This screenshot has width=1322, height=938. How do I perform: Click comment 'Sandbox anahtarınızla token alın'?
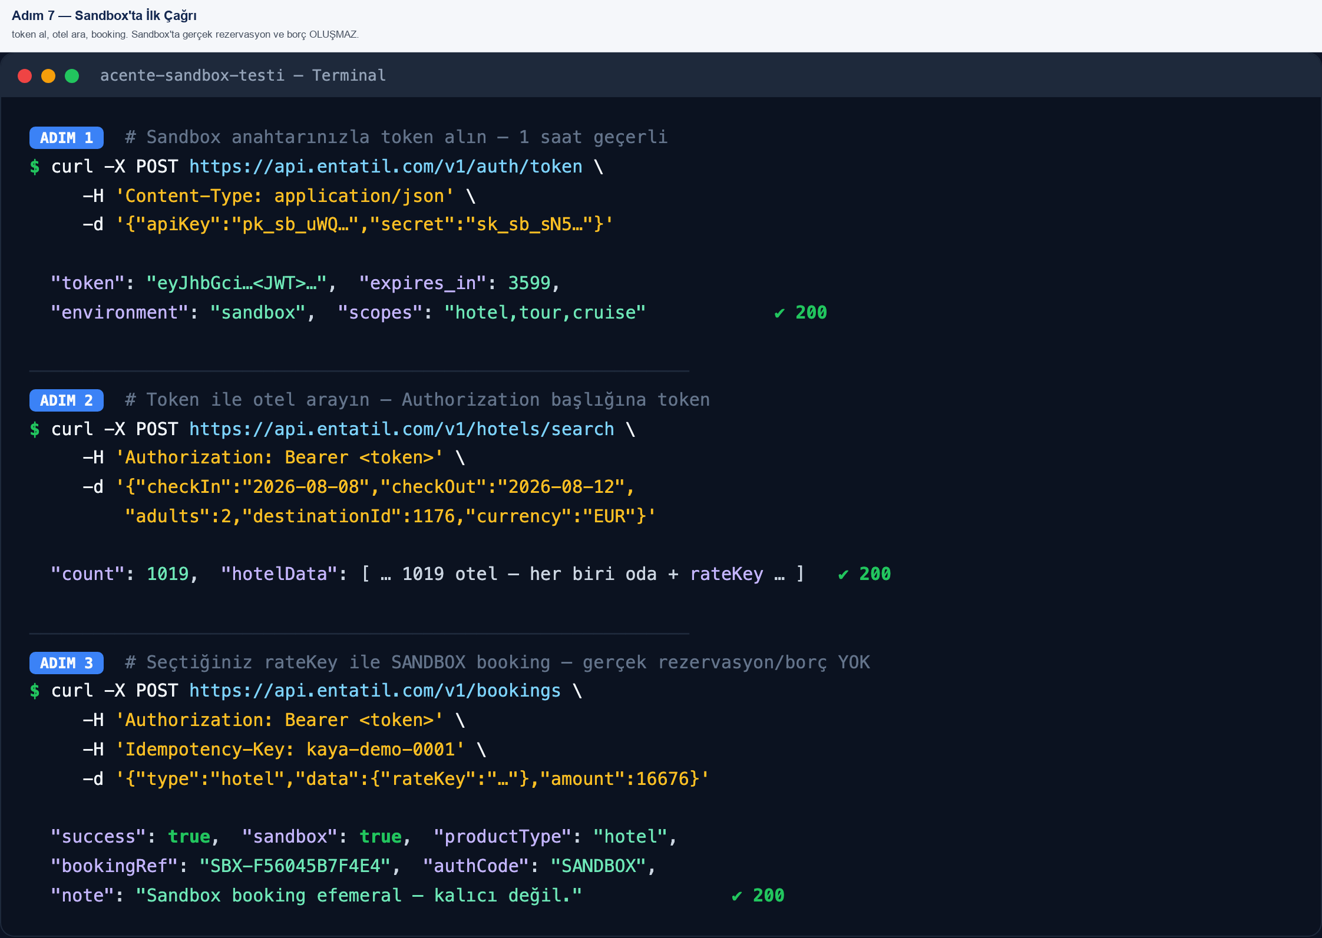pos(396,137)
